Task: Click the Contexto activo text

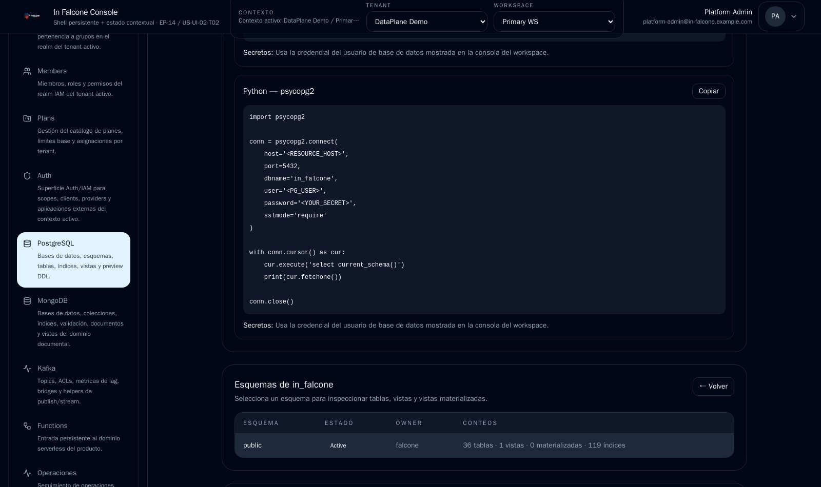Action: (x=299, y=21)
